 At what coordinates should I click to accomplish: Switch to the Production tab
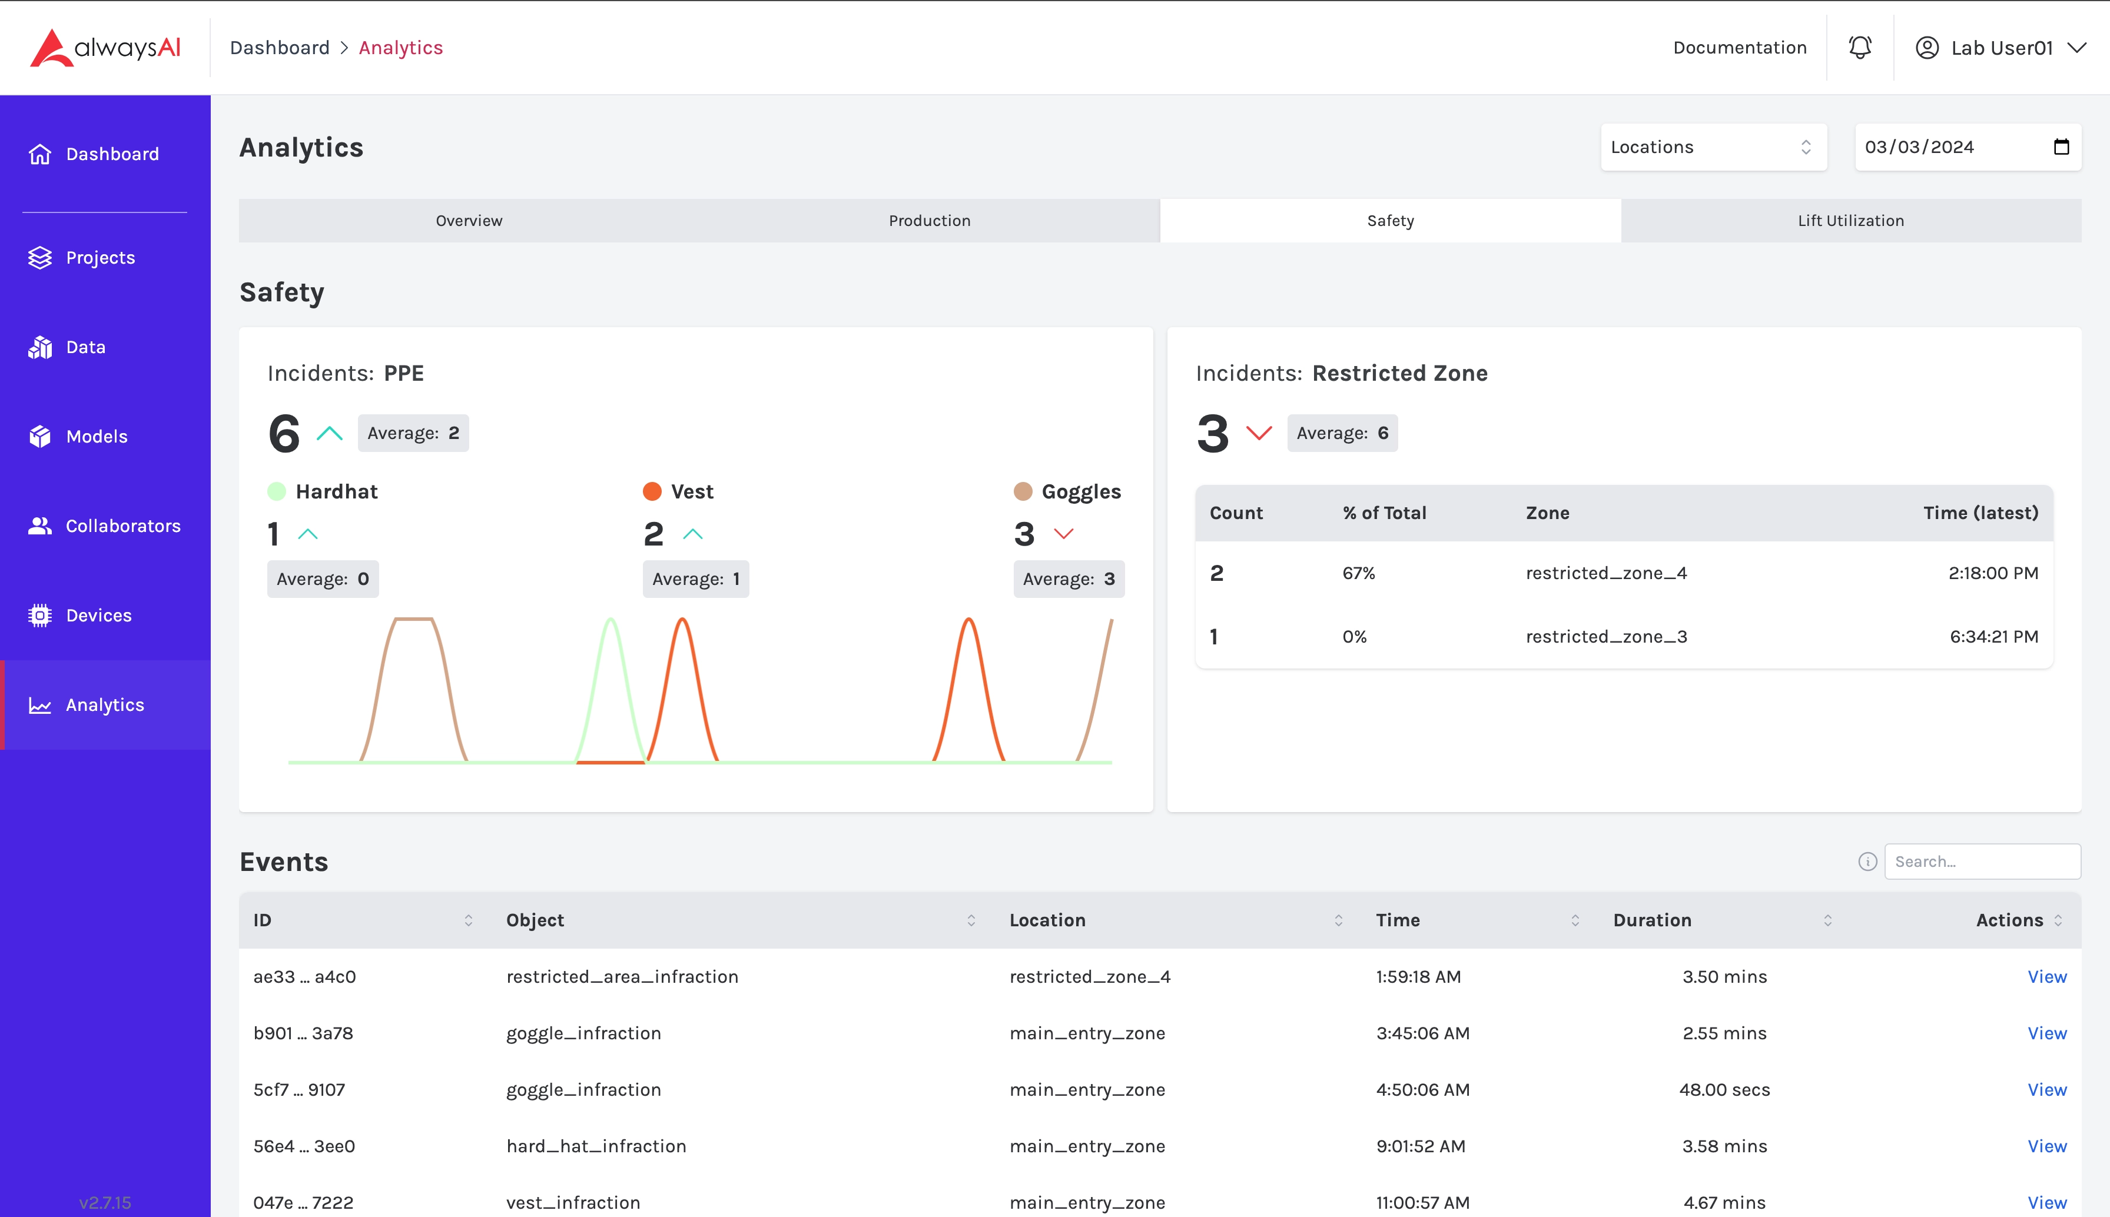(x=929, y=221)
